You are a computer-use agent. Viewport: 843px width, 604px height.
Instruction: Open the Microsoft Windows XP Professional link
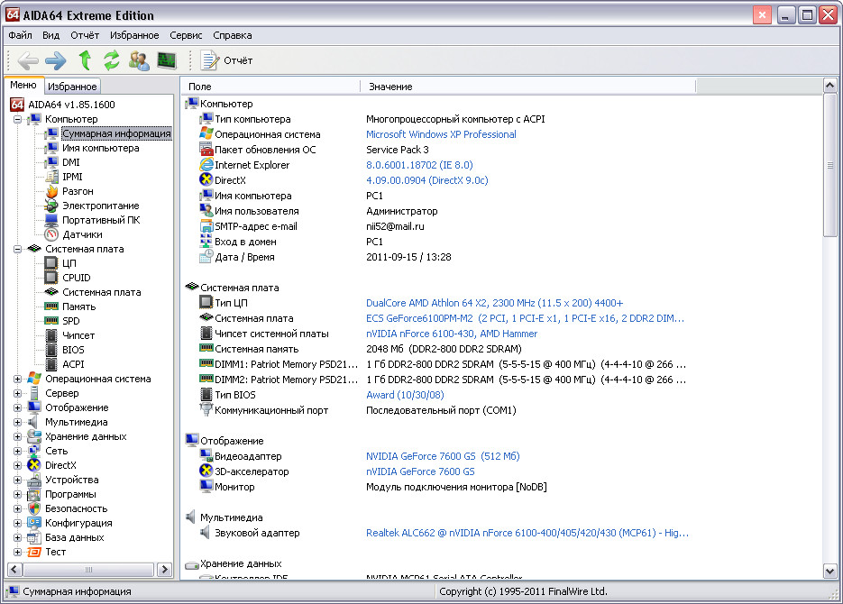(x=441, y=134)
